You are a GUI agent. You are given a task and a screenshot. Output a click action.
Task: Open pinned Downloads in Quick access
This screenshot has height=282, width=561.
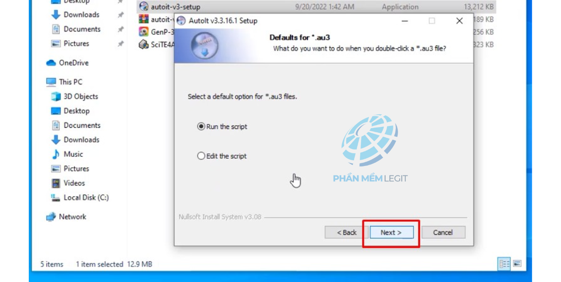pyautogui.click(x=81, y=15)
